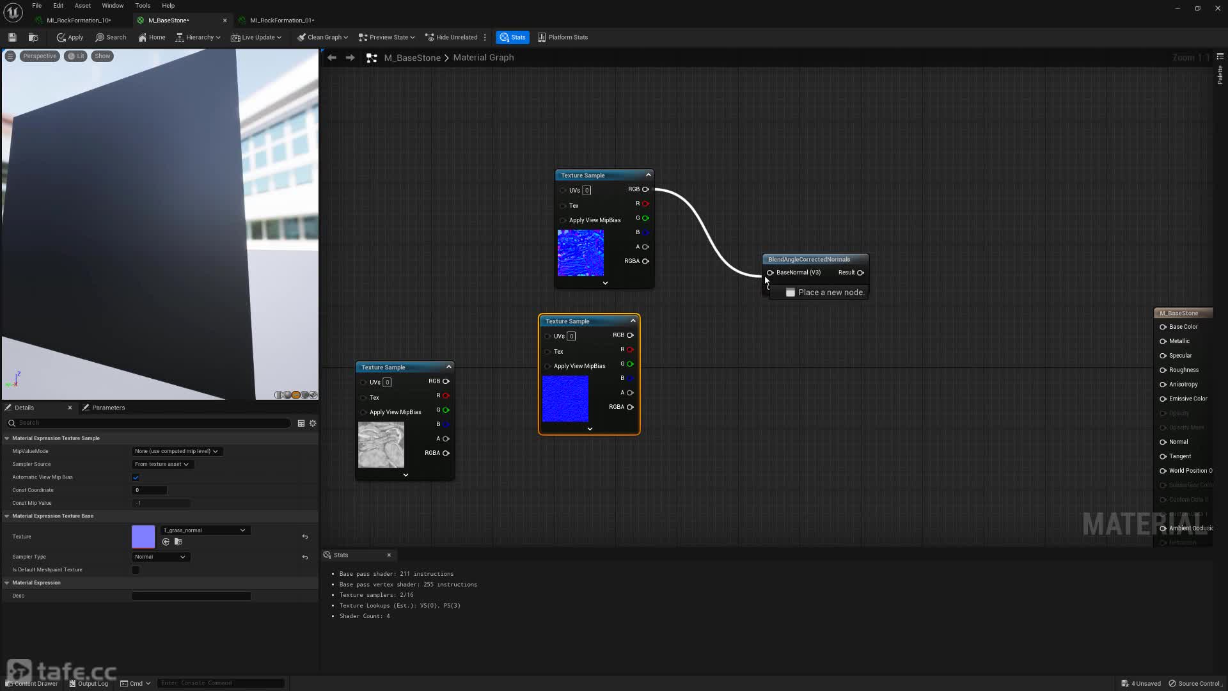The height and width of the screenshot is (691, 1228).
Task: Open Search in the toolbar
Action: click(111, 37)
